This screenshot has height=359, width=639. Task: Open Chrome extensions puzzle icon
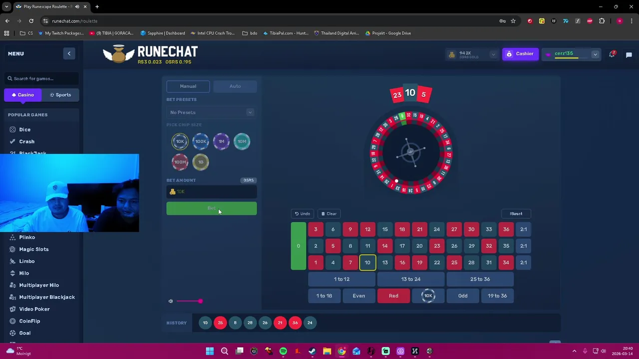pyautogui.click(x=602, y=21)
